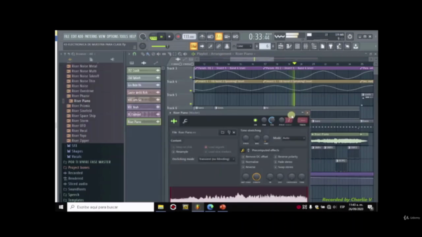The width and height of the screenshot is (422, 237).
Task: Toggle the Track 5 mute LED
Action: click(x=191, y=104)
